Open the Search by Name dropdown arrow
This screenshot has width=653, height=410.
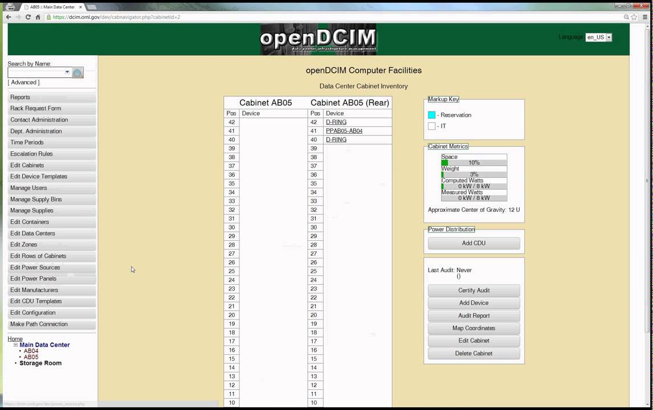[x=67, y=72]
